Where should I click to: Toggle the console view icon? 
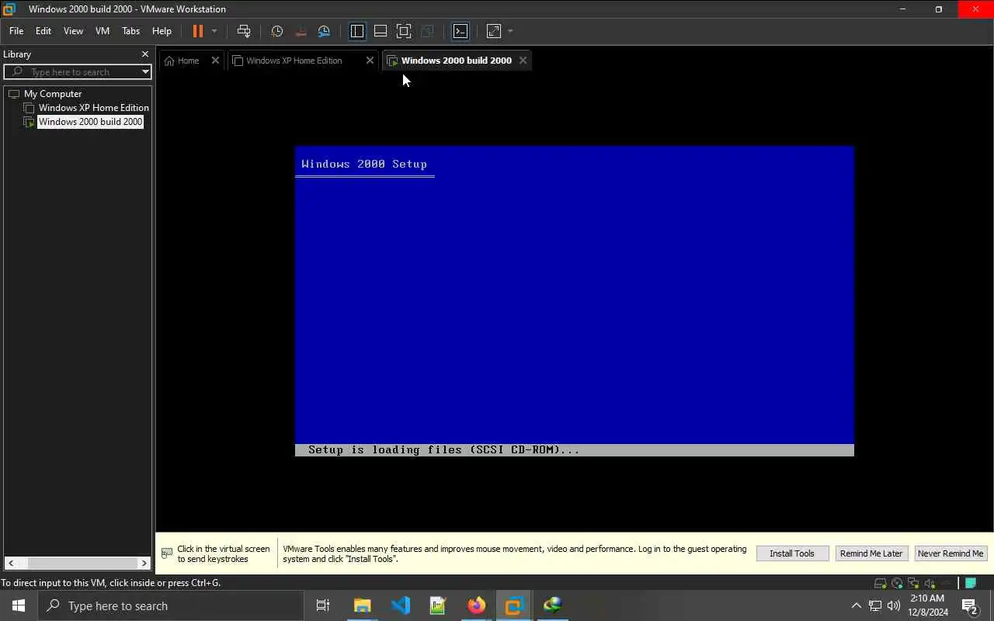461,31
